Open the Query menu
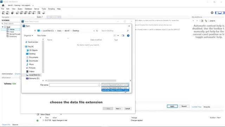The height and width of the screenshot is (127, 225). coord(20,9)
